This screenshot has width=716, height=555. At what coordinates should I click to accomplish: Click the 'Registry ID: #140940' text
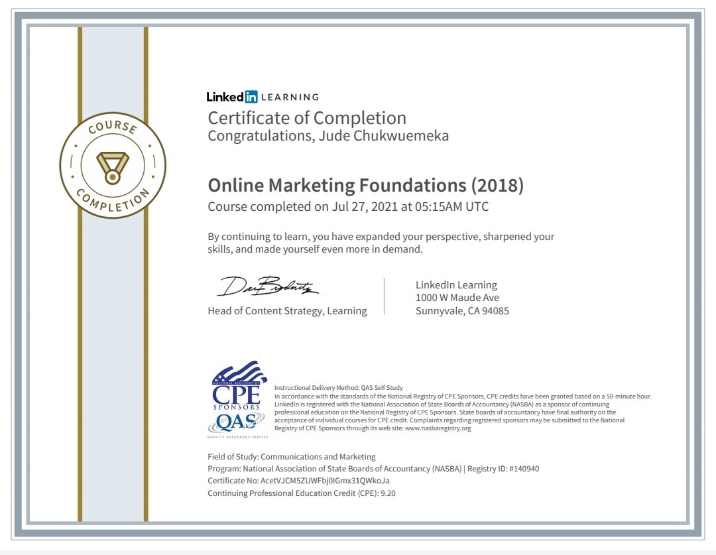[x=503, y=469]
